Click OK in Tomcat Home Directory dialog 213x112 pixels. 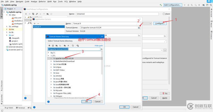coord(86,102)
